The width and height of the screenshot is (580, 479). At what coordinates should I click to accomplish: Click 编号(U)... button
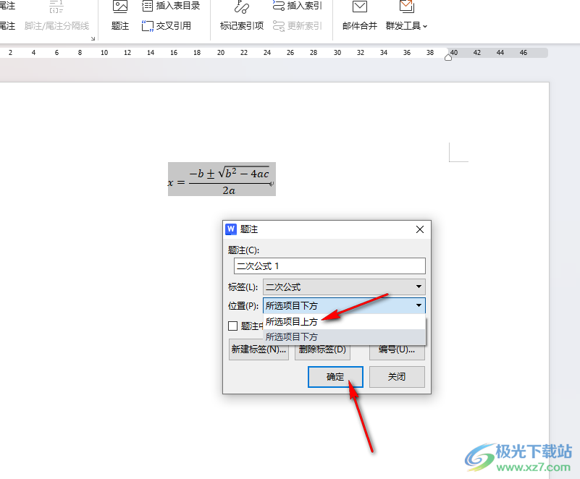[397, 349]
